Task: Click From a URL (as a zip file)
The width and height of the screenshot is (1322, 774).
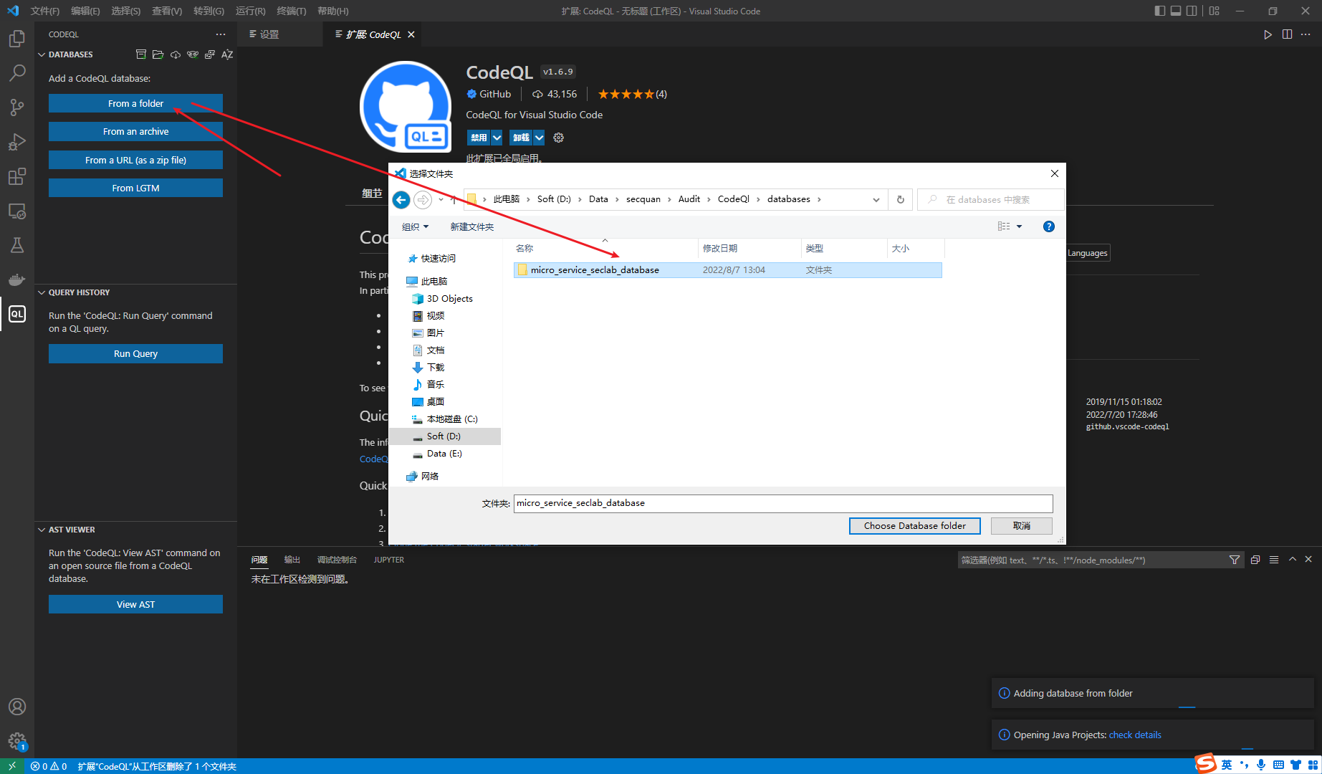Action: point(135,160)
